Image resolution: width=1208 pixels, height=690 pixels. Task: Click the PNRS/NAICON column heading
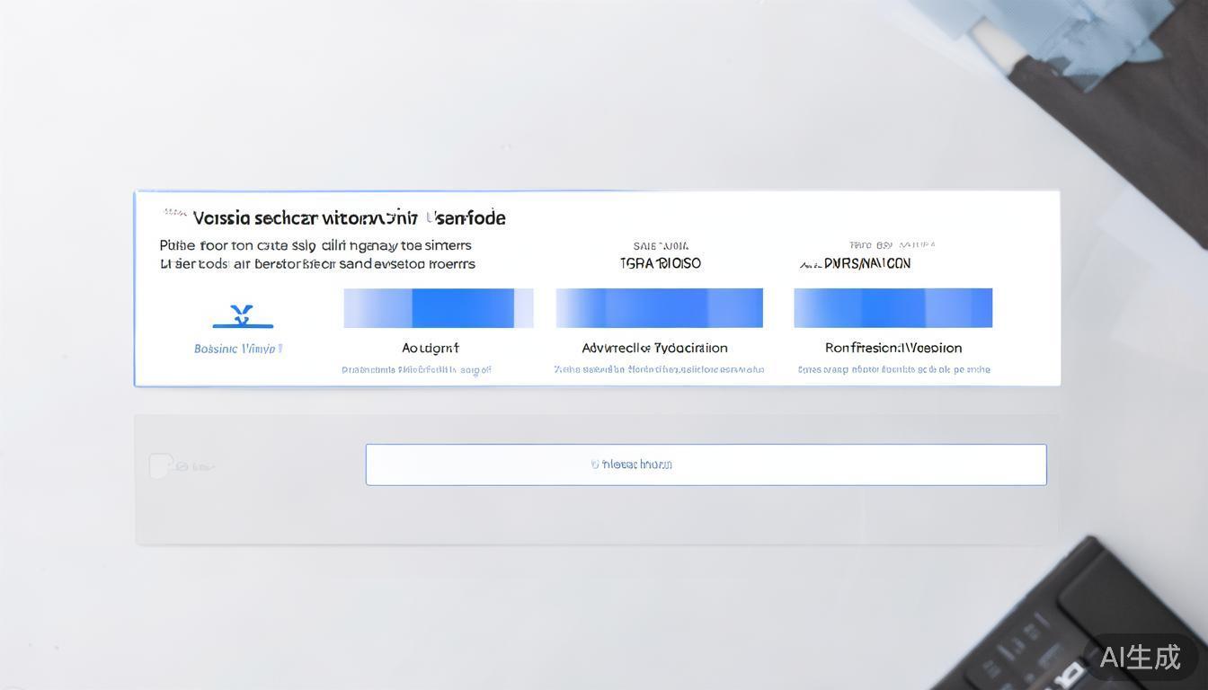(x=856, y=263)
